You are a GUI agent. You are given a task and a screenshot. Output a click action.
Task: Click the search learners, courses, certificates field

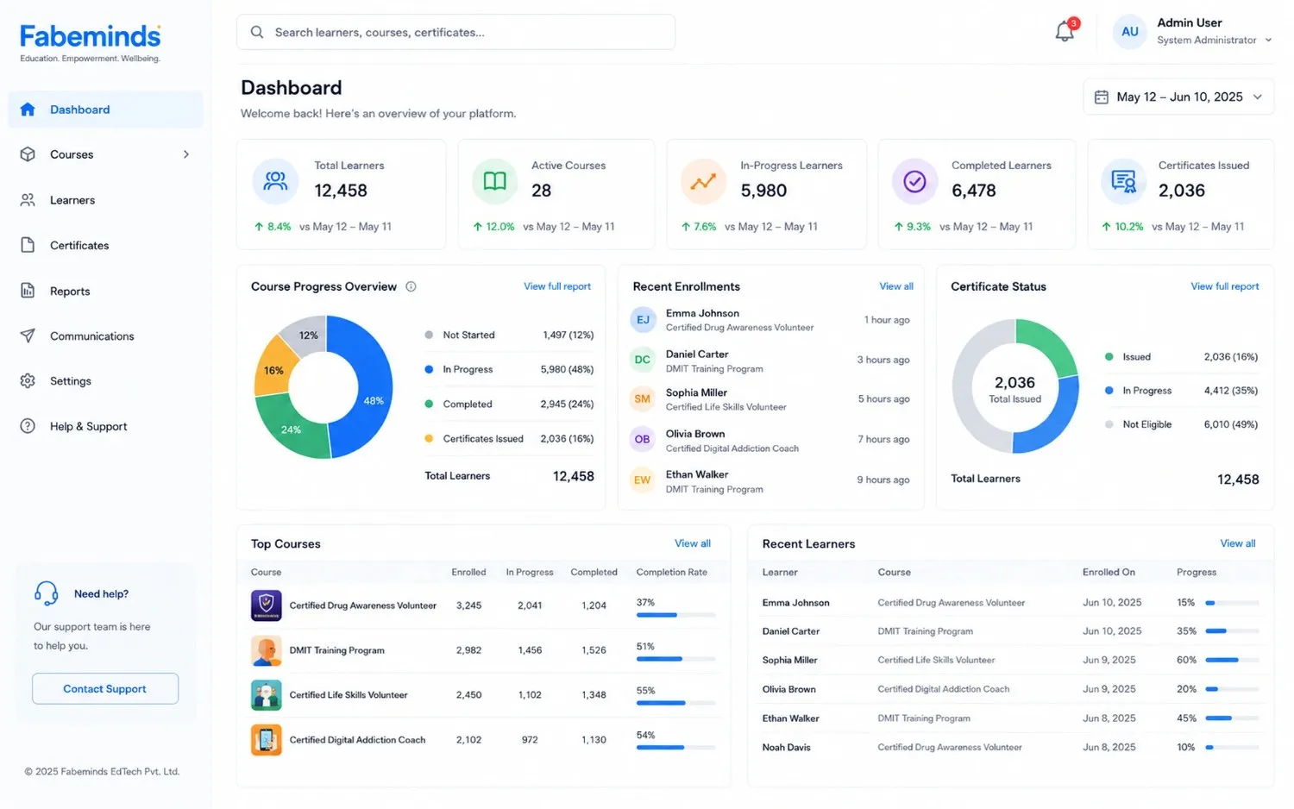[455, 32]
